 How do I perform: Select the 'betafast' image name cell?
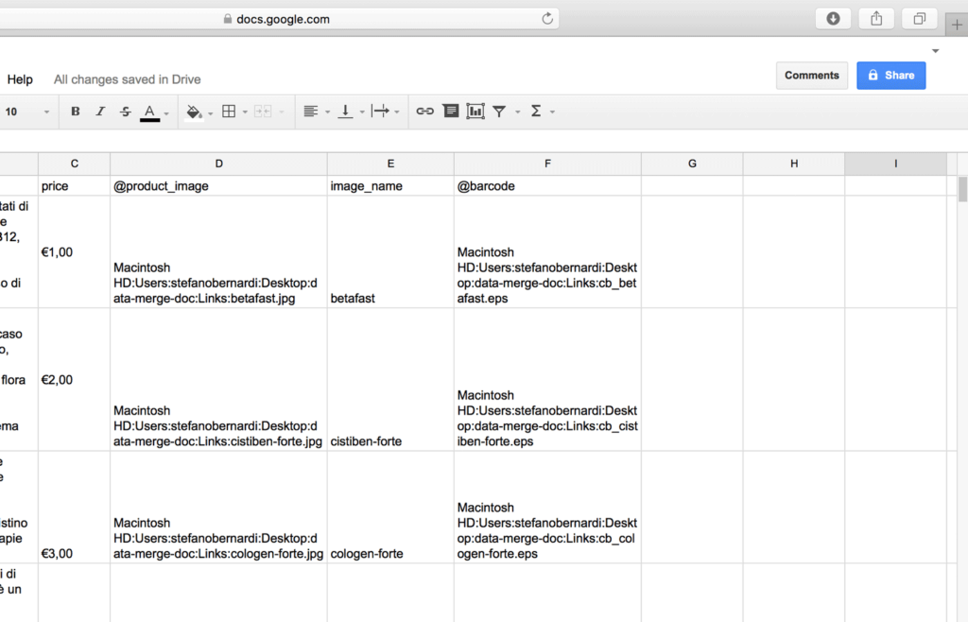(x=390, y=251)
